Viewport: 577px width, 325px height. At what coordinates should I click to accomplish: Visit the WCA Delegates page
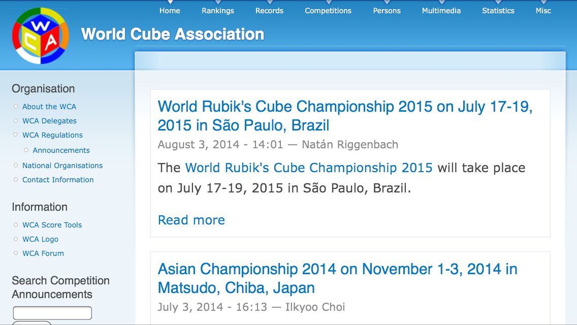49,121
